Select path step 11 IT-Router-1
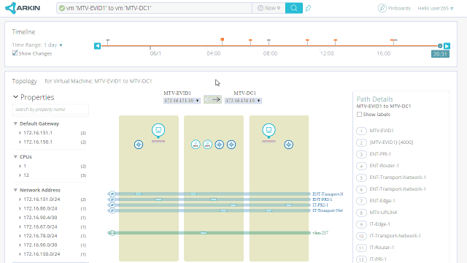The height and width of the screenshot is (263, 467). click(375, 248)
